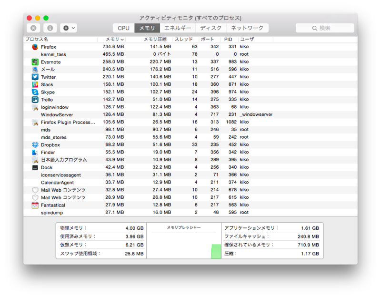Open the gear action menu
The height and width of the screenshot is (298, 381).
[x=69, y=28]
